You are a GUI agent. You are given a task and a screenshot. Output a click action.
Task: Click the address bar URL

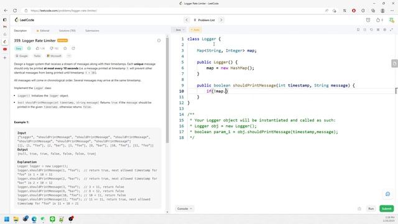pyautogui.click(x=63, y=11)
